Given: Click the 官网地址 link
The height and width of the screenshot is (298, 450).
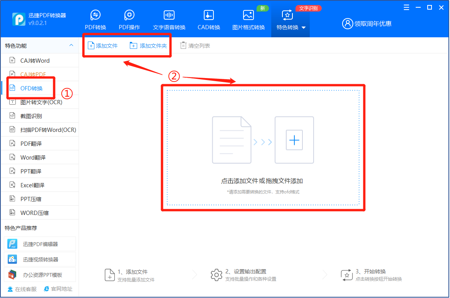Looking at the screenshot, I should pyautogui.click(x=58, y=289).
